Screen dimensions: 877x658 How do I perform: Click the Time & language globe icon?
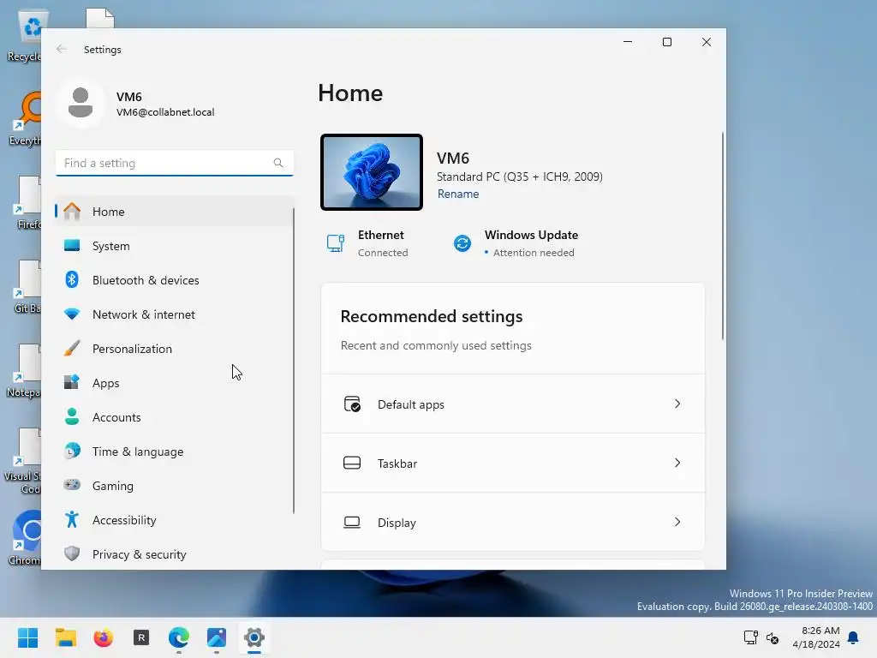click(72, 451)
